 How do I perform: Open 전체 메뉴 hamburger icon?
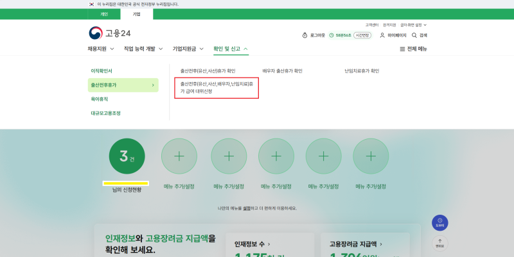point(402,49)
